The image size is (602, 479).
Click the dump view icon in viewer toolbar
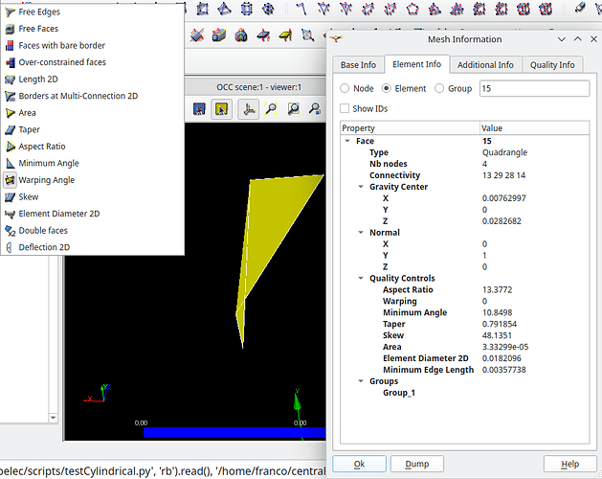[198, 109]
